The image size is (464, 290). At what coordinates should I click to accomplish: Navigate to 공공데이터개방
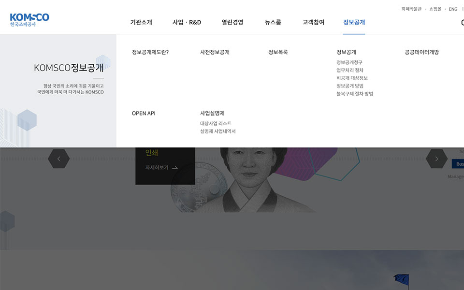(421, 52)
